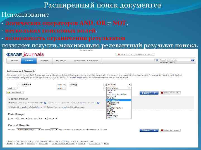Choose Journal Name in the field list

point(119,108)
